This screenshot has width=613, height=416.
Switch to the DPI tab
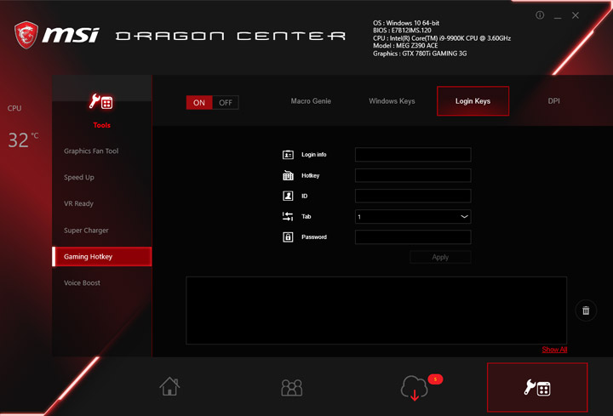coord(553,101)
